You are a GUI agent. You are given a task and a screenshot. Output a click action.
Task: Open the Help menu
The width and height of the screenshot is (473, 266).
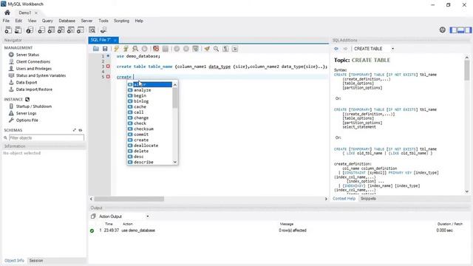[139, 21]
